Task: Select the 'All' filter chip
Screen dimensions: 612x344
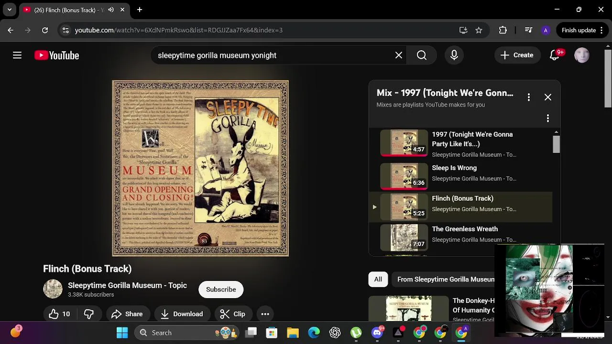Action: (378, 279)
